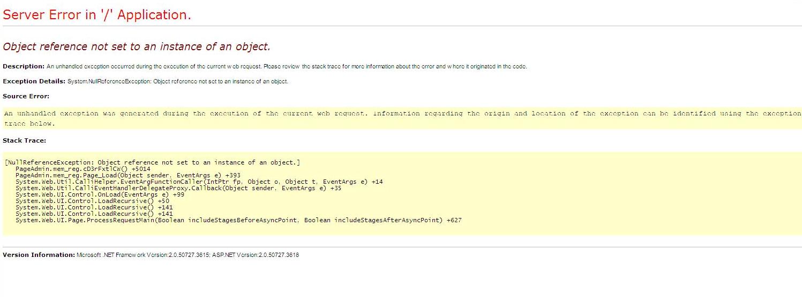
Task: Click the bold 'Description:' label
Action: click(x=24, y=66)
